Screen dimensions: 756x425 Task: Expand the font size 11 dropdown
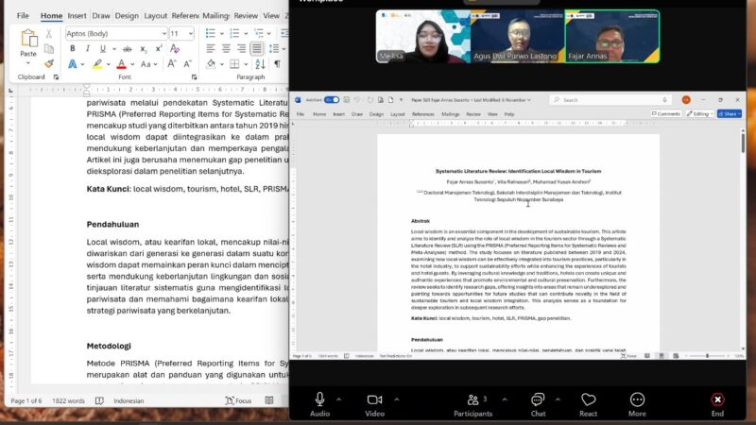point(189,33)
